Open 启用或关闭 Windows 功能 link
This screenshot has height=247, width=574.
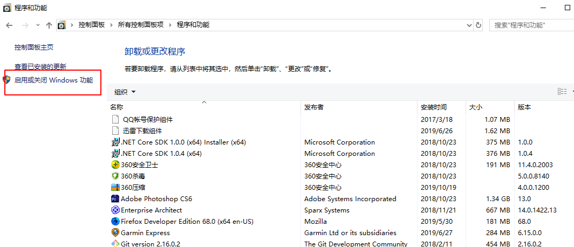[x=53, y=80]
